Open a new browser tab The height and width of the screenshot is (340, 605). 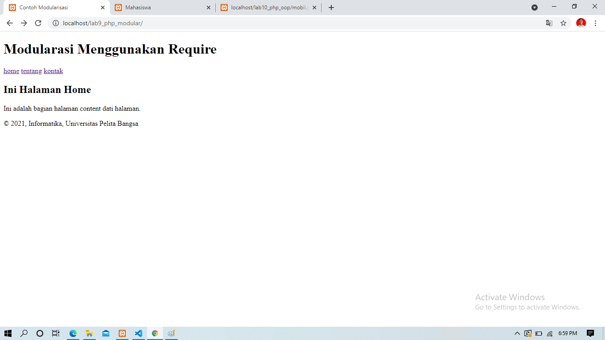pos(331,8)
